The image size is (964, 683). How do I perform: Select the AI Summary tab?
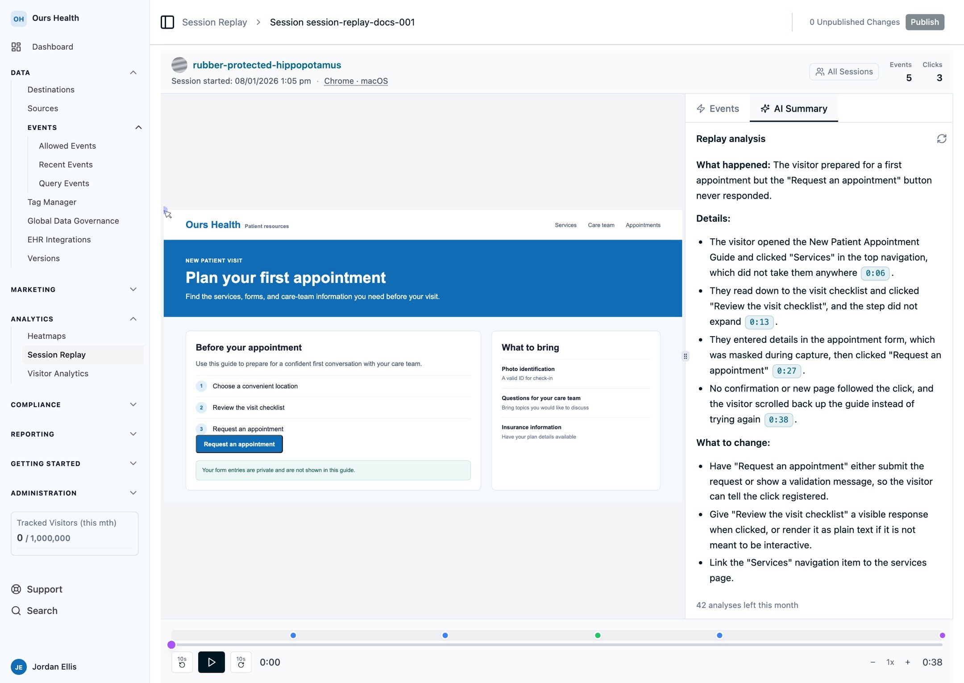coord(794,108)
